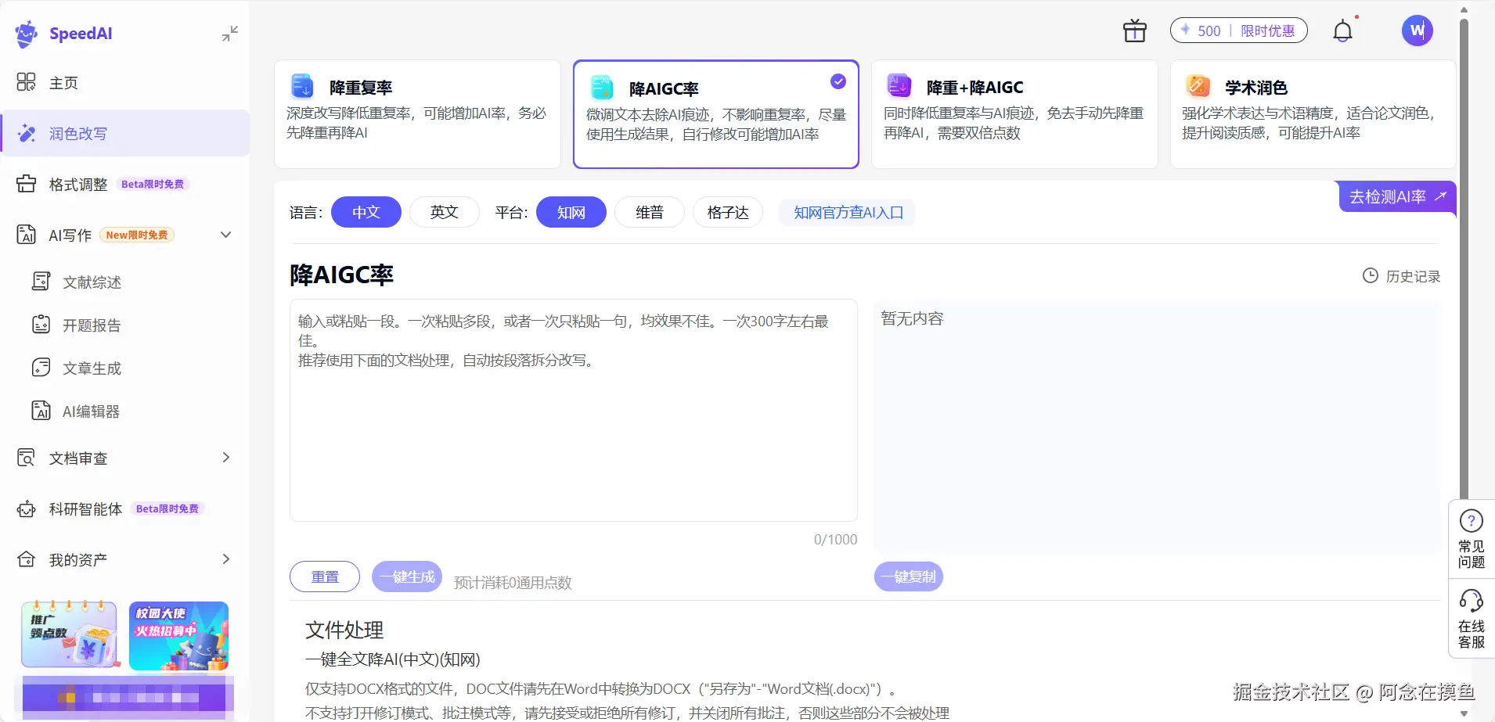
Task: Toggle the 降AIGC率 selected checkmark
Action: pos(838,81)
